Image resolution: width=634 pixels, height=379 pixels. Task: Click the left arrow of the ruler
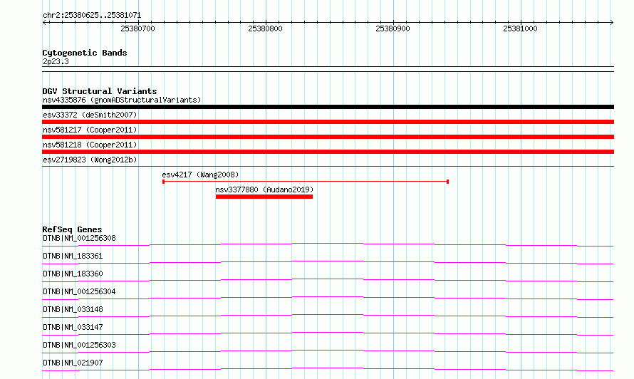point(44,22)
